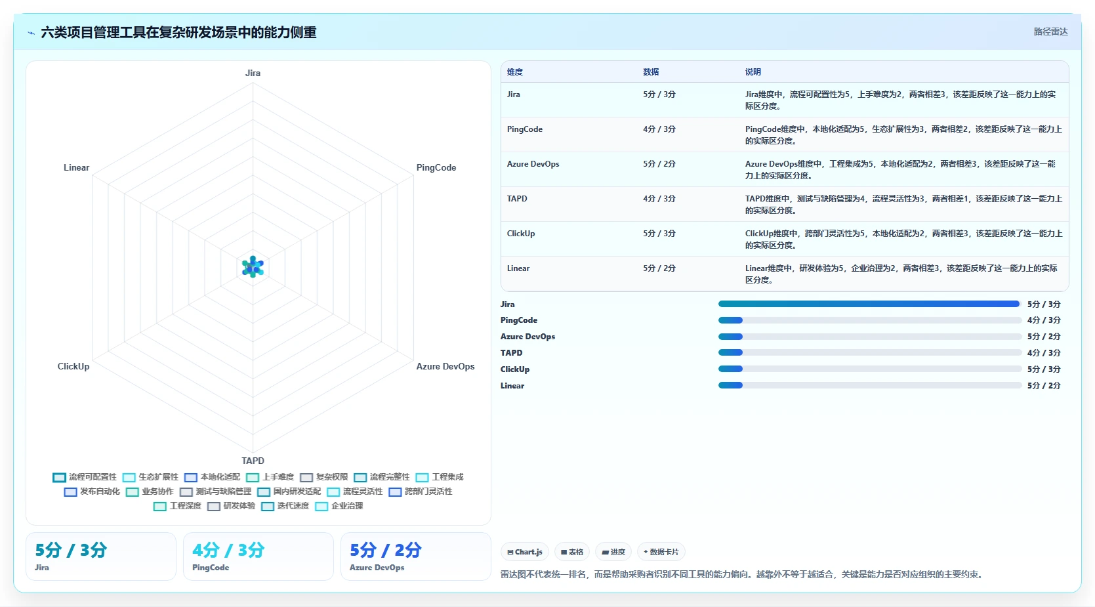The image size is (1095, 607).
Task: Click the data cluster at radar chart center
Action: point(253,267)
